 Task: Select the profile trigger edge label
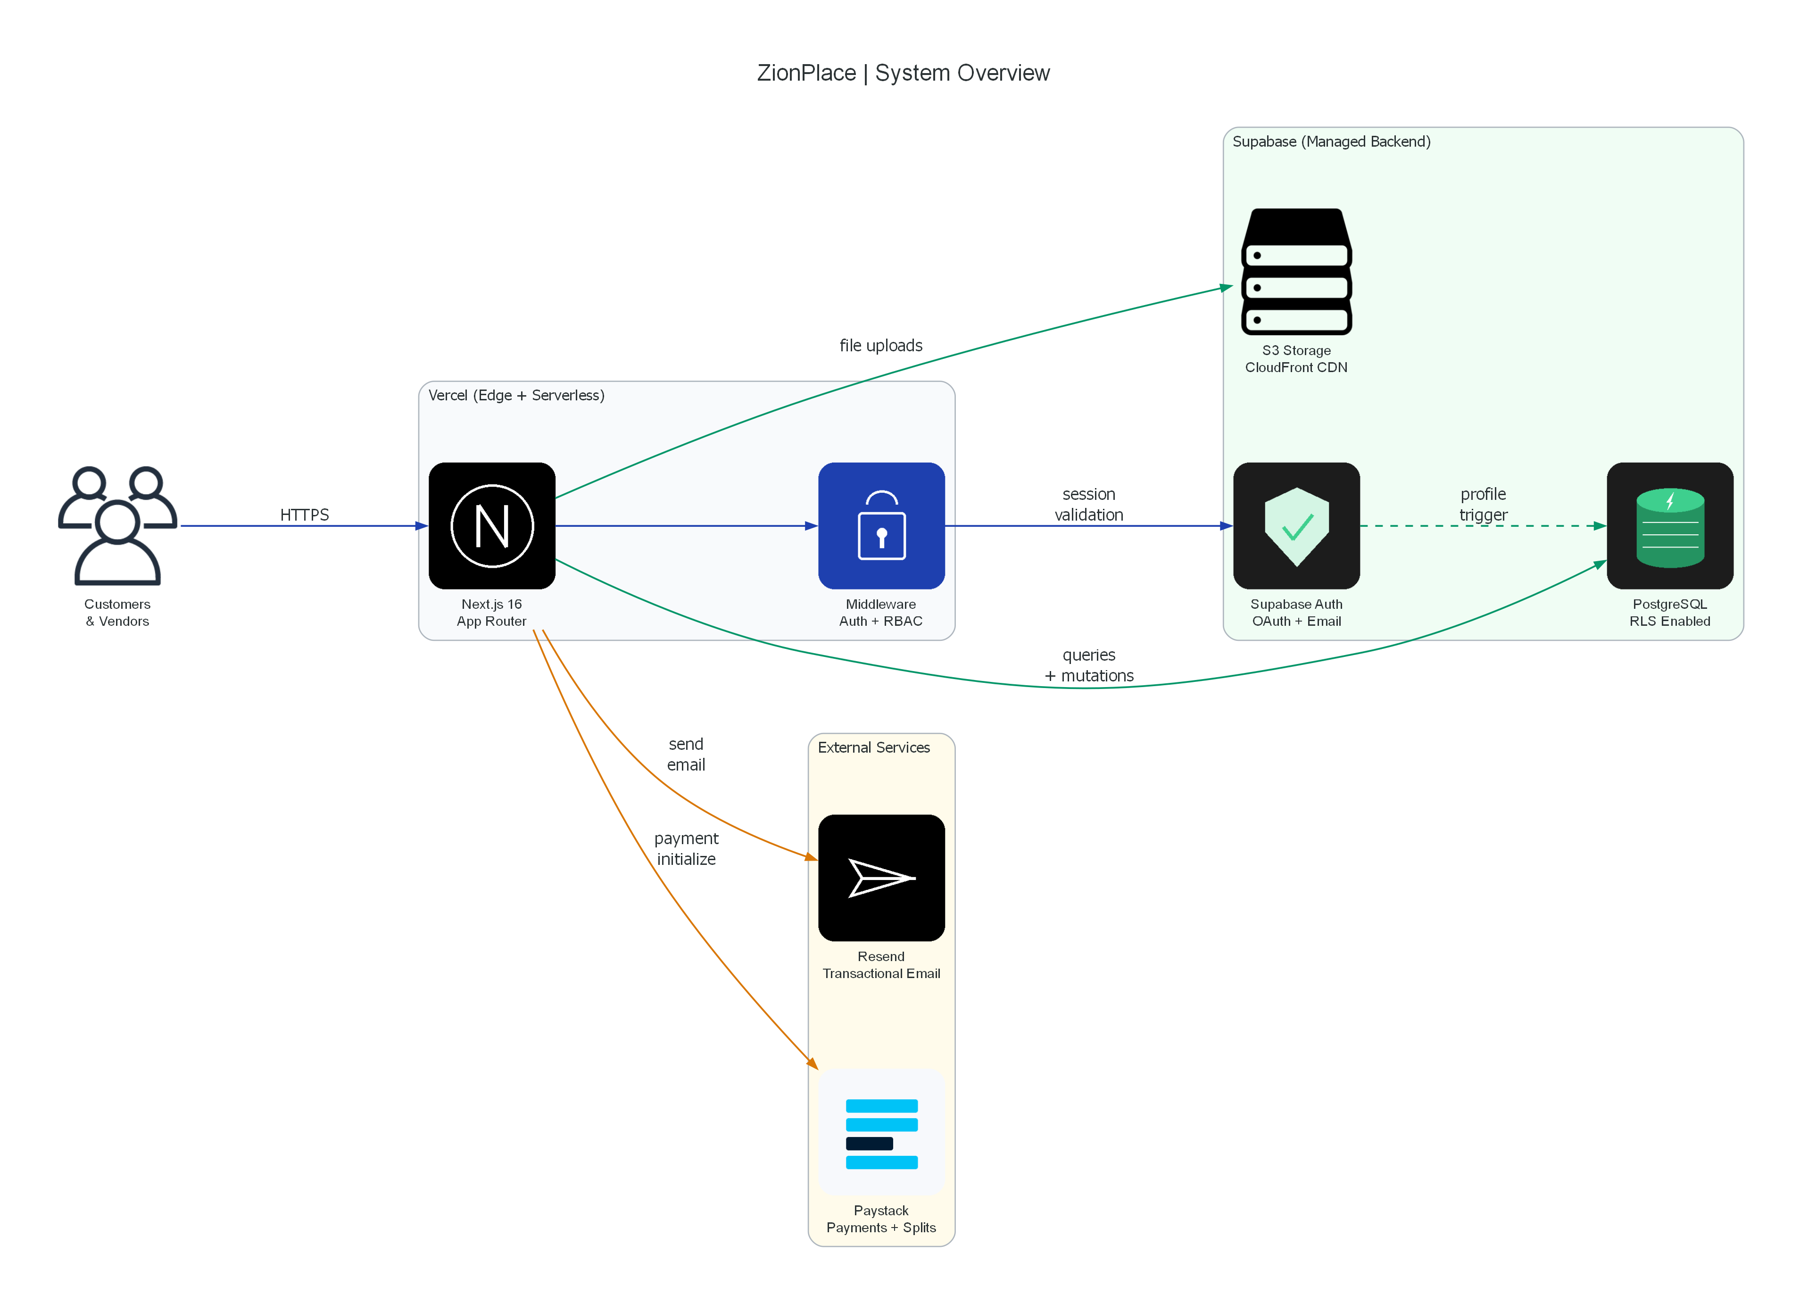(x=1484, y=505)
